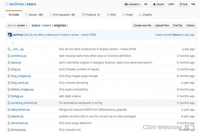
Task: Open bing_images.py file
Action: (x=21, y=76)
